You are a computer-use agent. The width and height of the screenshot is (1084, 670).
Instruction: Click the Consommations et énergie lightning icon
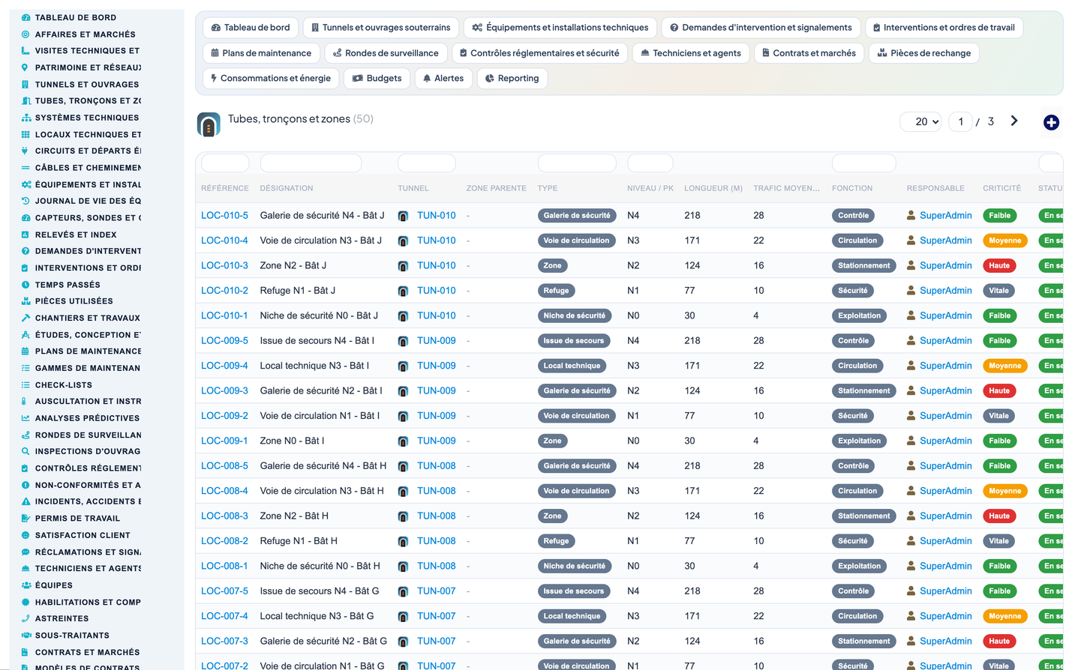pyautogui.click(x=214, y=79)
